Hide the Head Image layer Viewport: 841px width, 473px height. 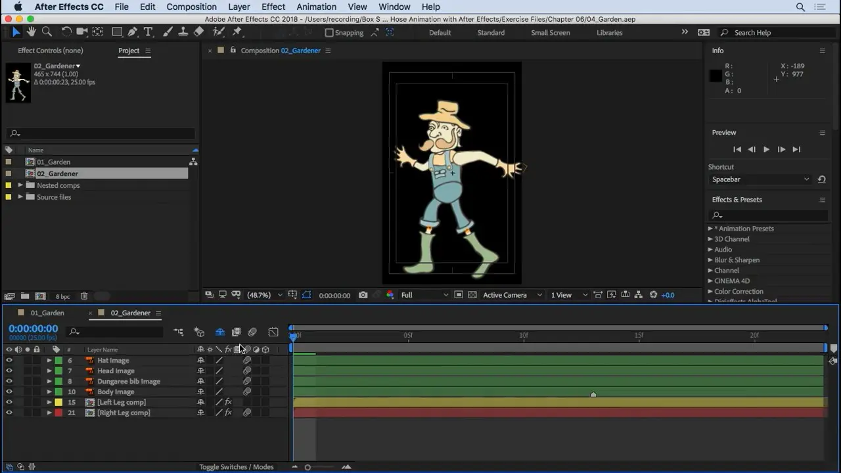9,371
